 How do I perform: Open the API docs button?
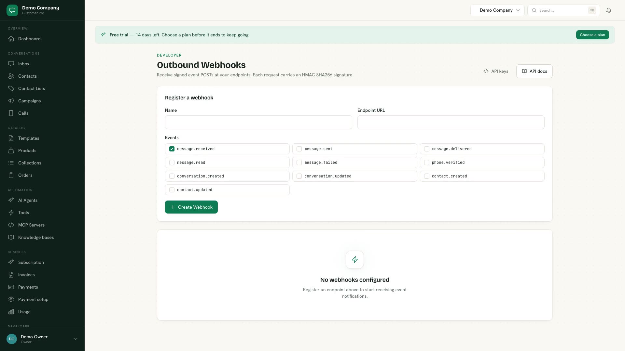534,71
